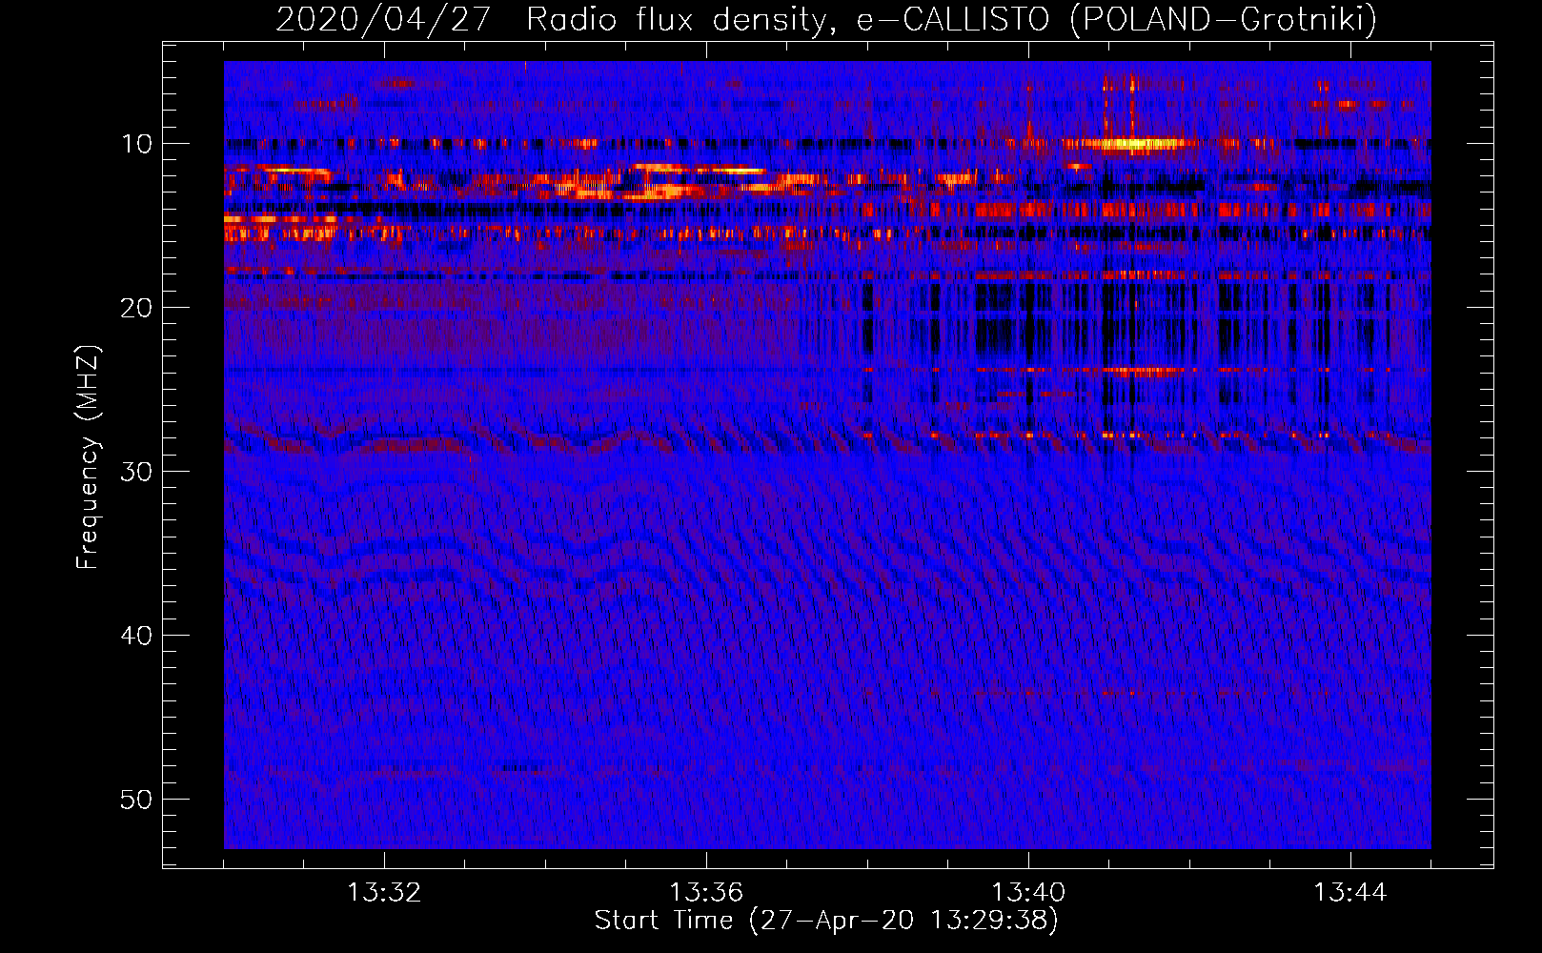Click the 13:32 time tick label
The width and height of the screenshot is (1542, 953).
pyautogui.click(x=384, y=893)
